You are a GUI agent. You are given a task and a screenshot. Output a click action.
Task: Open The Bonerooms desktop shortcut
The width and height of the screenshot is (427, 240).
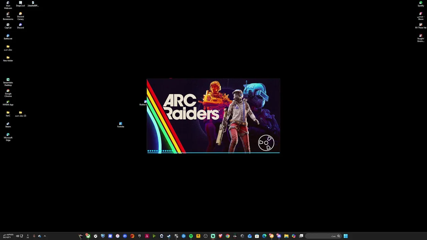pyautogui.click(x=8, y=16)
